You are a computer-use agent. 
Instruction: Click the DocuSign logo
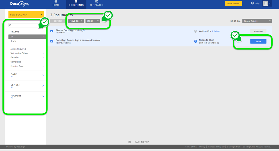[x=20, y=4]
